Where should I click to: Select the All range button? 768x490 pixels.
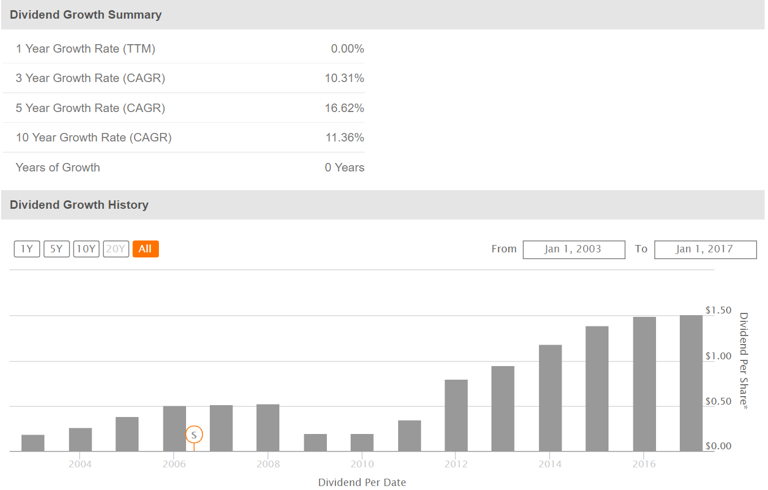145,249
